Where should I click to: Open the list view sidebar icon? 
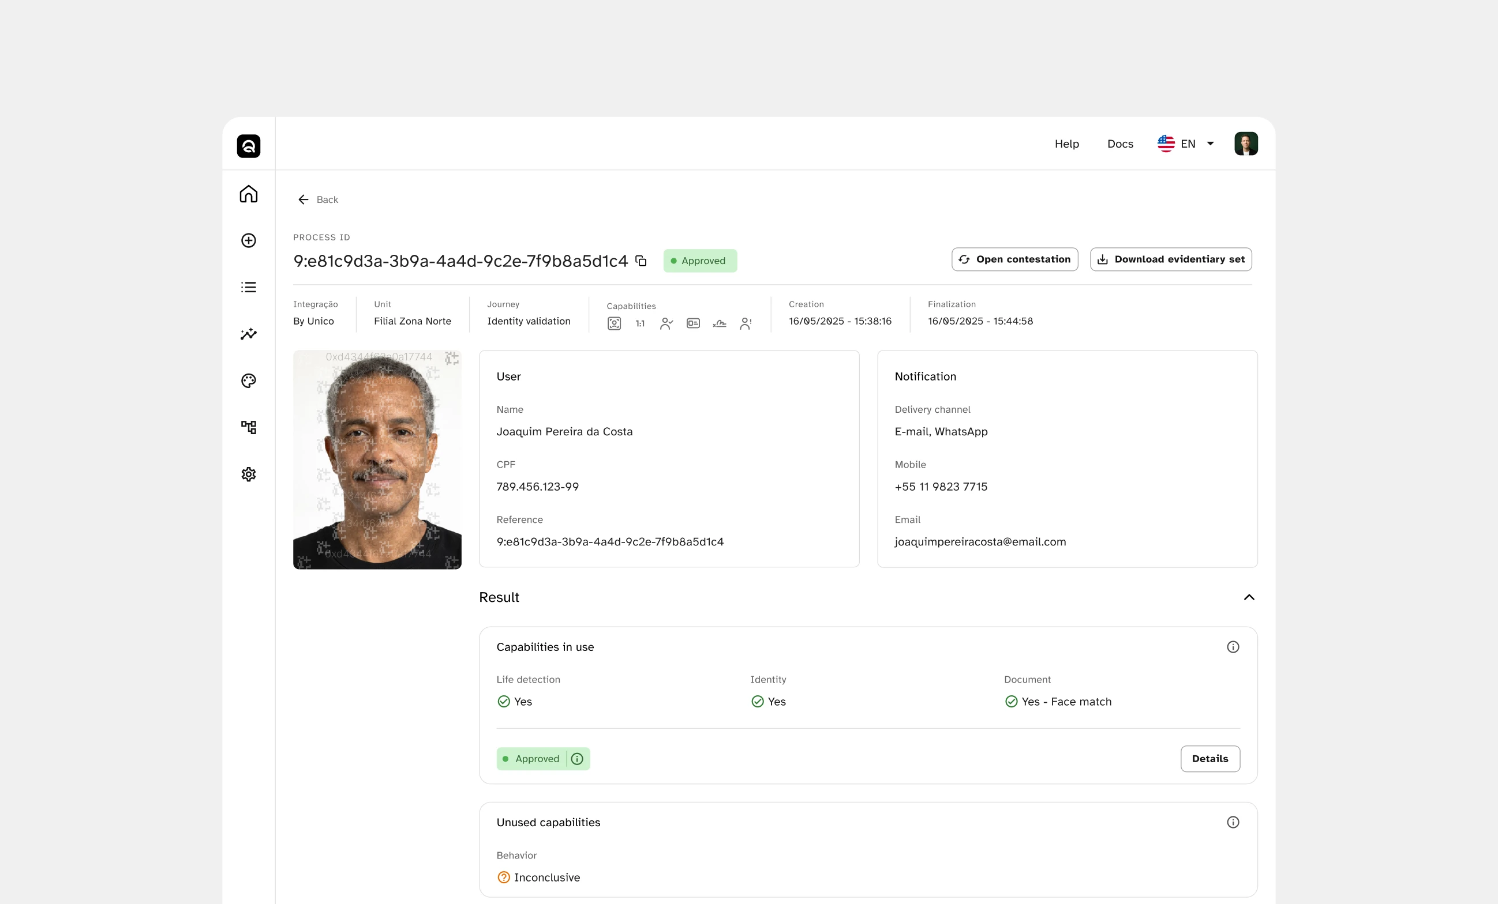pos(248,287)
